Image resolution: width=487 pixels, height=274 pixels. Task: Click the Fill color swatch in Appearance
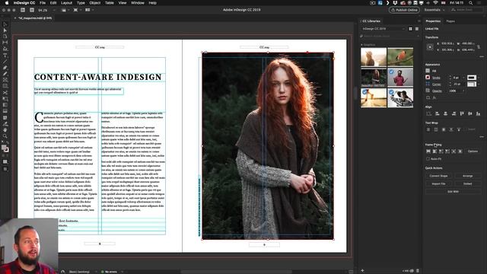click(x=428, y=71)
